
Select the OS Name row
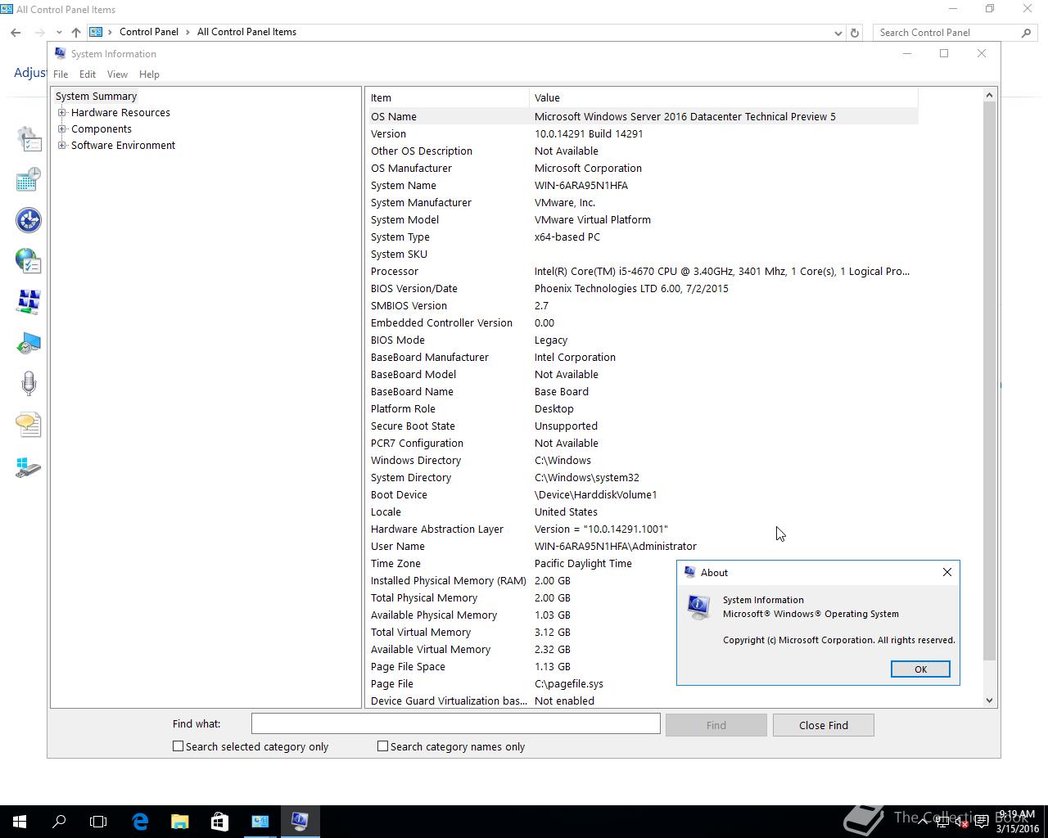coord(643,116)
